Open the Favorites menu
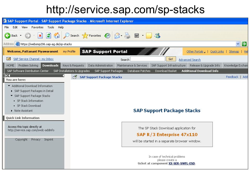 [x=37, y=27]
